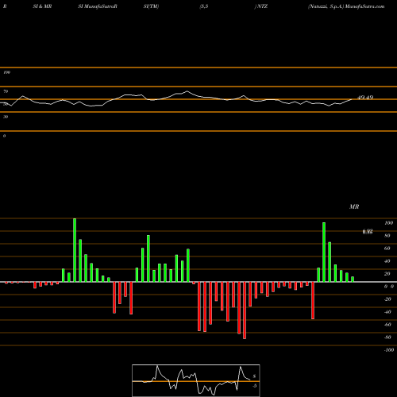Click the -60 MR axis label
This screenshot has height=397, width=397.
[387, 325]
